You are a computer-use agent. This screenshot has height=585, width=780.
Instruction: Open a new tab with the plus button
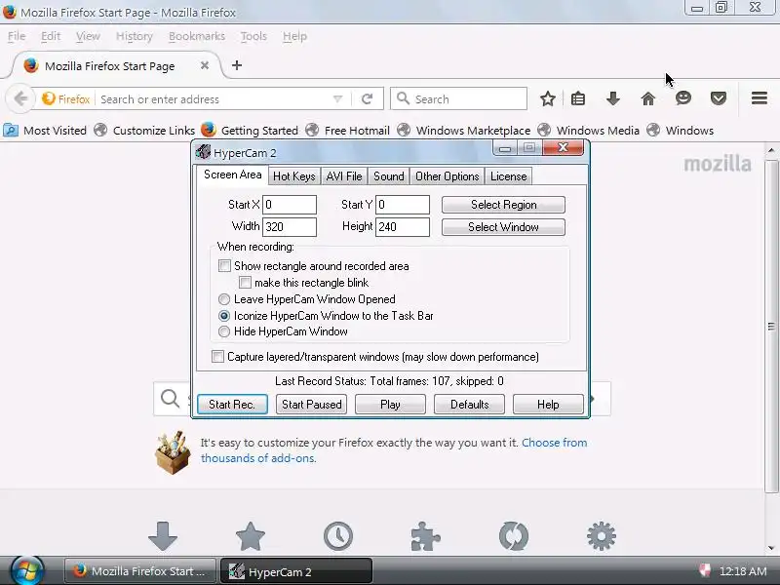point(237,65)
